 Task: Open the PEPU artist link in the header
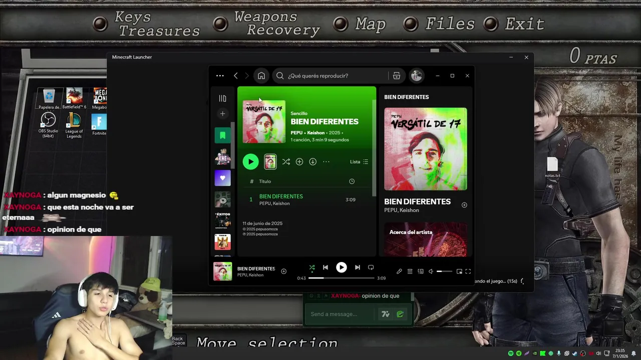pyautogui.click(x=296, y=133)
